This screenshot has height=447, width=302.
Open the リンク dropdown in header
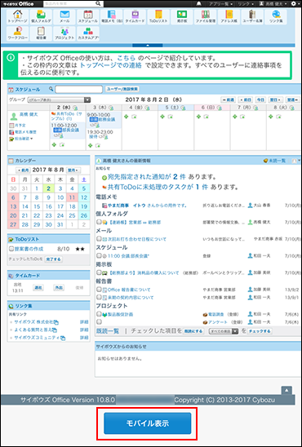246,4
